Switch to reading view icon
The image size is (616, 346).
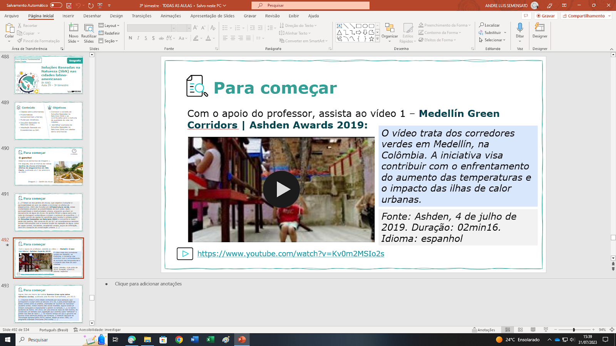533,330
